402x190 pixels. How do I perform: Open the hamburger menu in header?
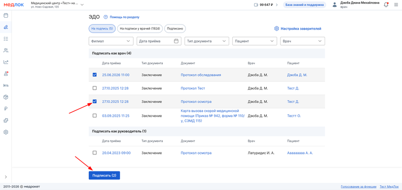[x=396, y=5]
